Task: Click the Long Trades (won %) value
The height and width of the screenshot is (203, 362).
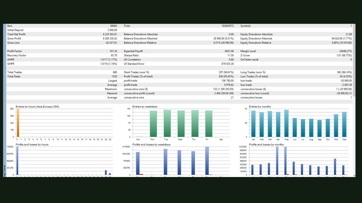Action: [x=344, y=72]
